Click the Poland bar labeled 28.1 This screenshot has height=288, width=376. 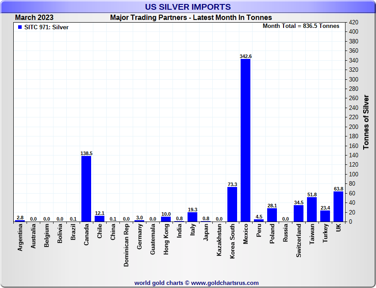coord(272,215)
